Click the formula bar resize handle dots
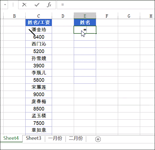 click(13, 5)
